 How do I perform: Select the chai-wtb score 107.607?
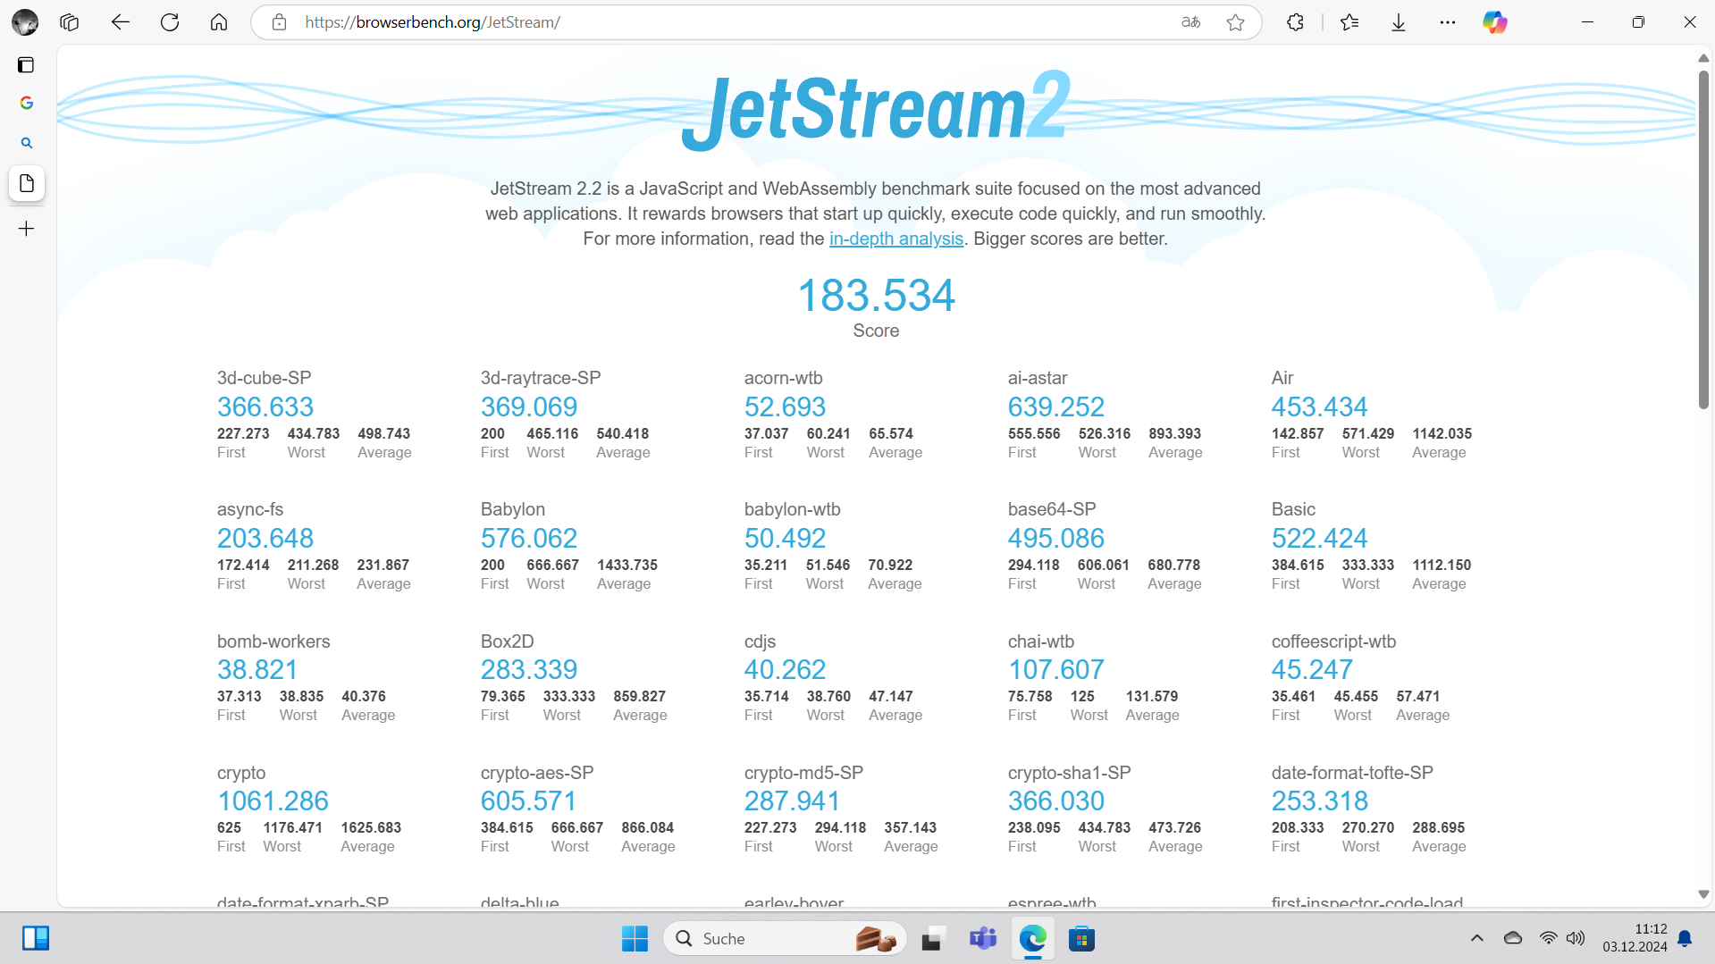click(1056, 670)
